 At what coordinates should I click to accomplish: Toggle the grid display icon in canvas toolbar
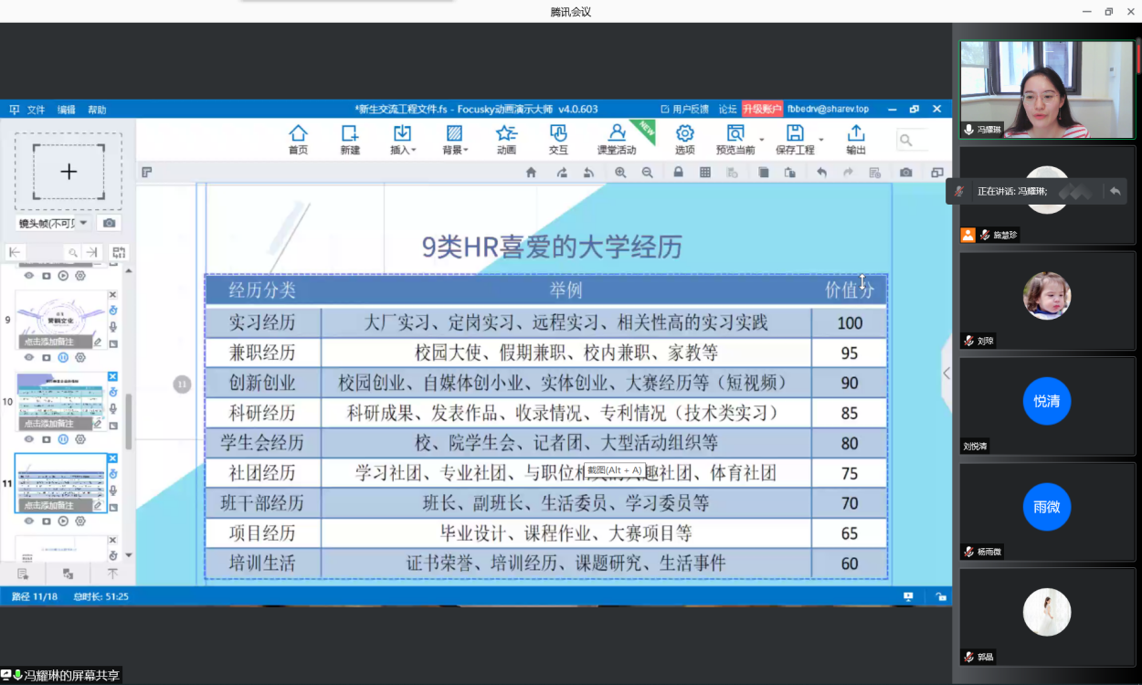click(x=705, y=173)
